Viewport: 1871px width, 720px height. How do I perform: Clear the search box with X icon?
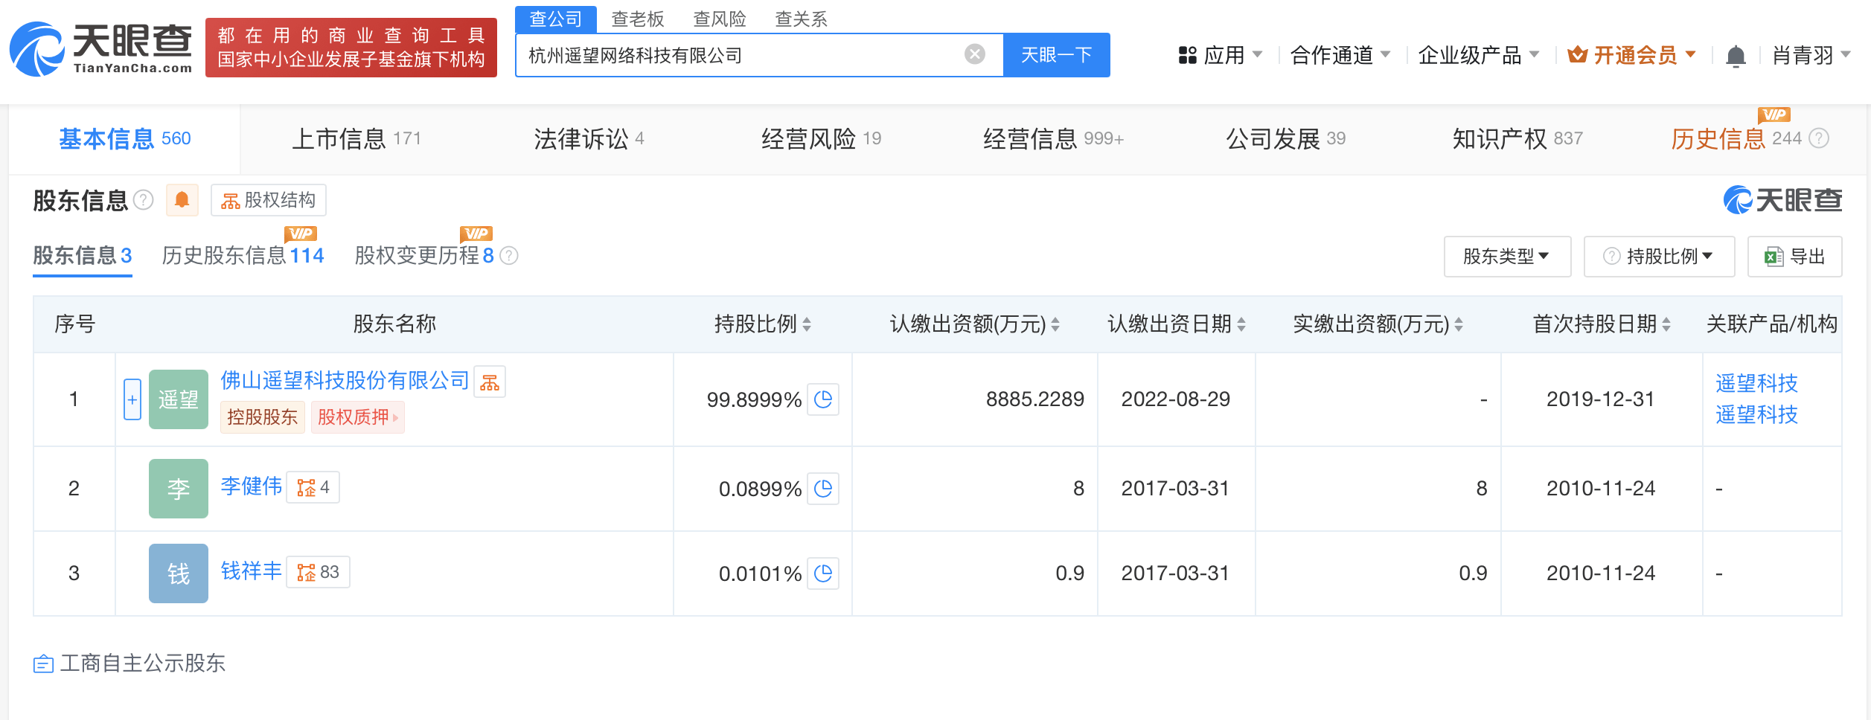[x=974, y=54]
